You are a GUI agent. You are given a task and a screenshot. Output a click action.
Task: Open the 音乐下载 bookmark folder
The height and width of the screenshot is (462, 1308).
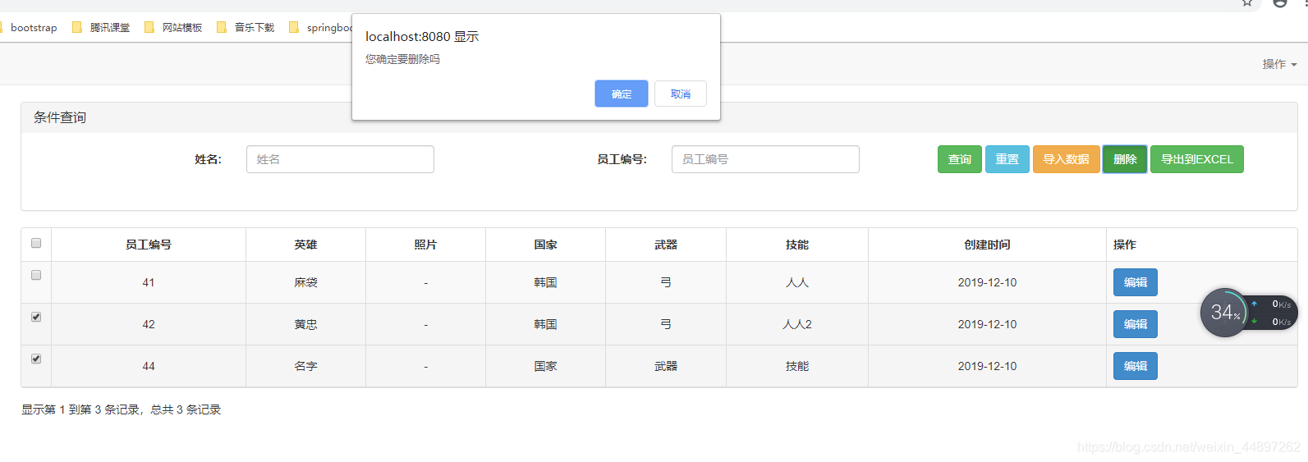[246, 27]
